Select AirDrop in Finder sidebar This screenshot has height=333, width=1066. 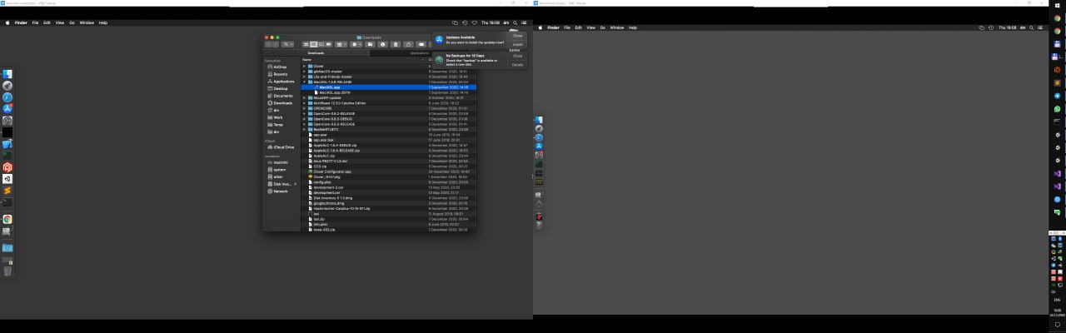coord(281,67)
